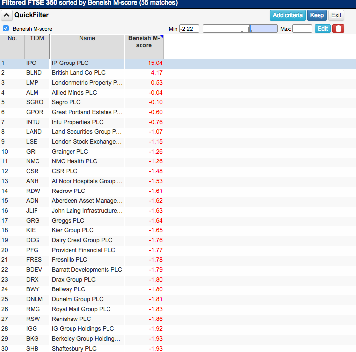Delete the Beneish M-score filter

(x=338, y=29)
